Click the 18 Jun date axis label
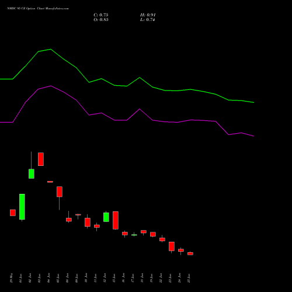 142,278
